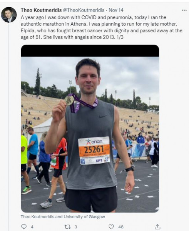
Task: View the like count of 48
Action: 121,227
